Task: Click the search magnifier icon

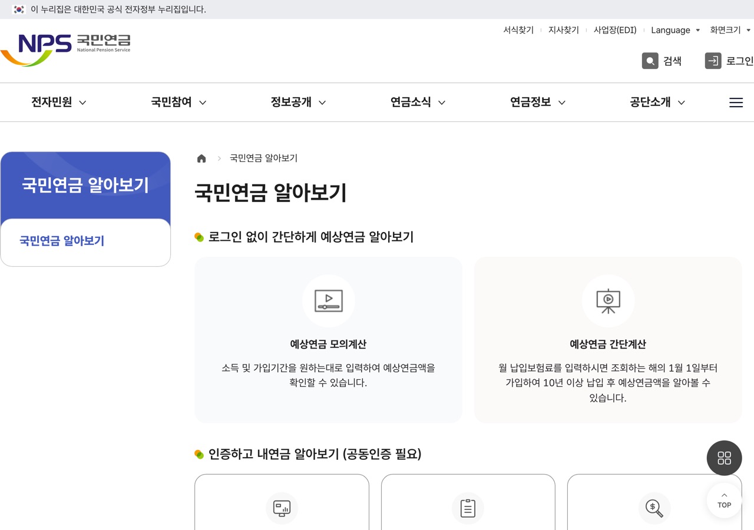Action: 650,61
